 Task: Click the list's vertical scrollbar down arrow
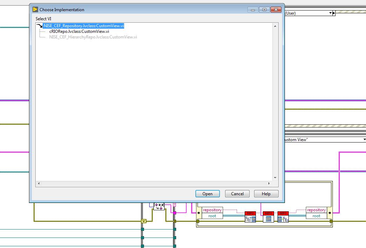tap(275, 178)
